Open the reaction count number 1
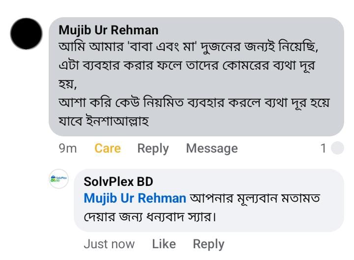Screen dimensions: 354x260 point(324,148)
